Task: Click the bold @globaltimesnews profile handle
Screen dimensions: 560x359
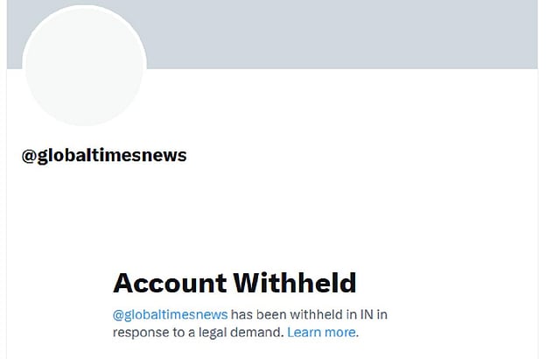Action: pos(104,156)
